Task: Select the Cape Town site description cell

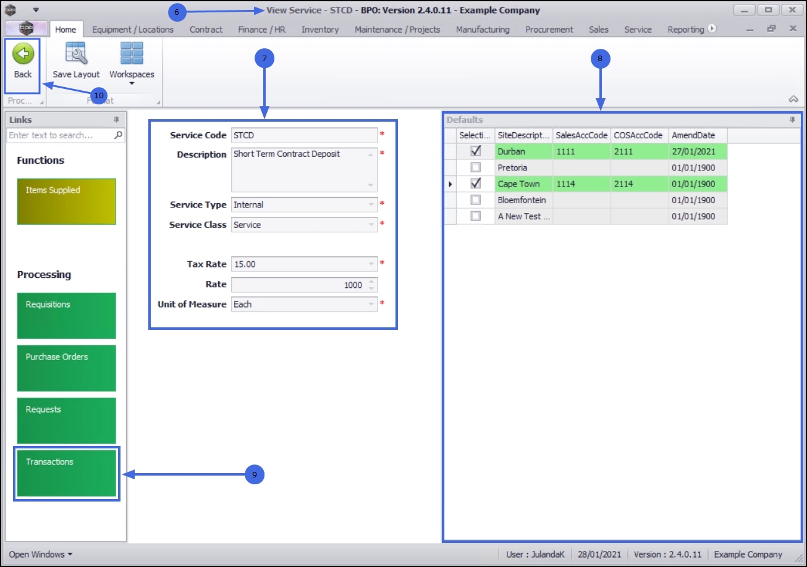Action: (x=523, y=183)
